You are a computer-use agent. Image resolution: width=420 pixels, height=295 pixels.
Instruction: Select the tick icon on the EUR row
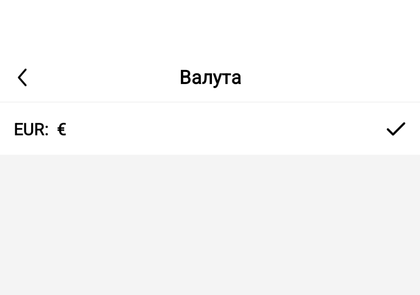click(x=396, y=129)
